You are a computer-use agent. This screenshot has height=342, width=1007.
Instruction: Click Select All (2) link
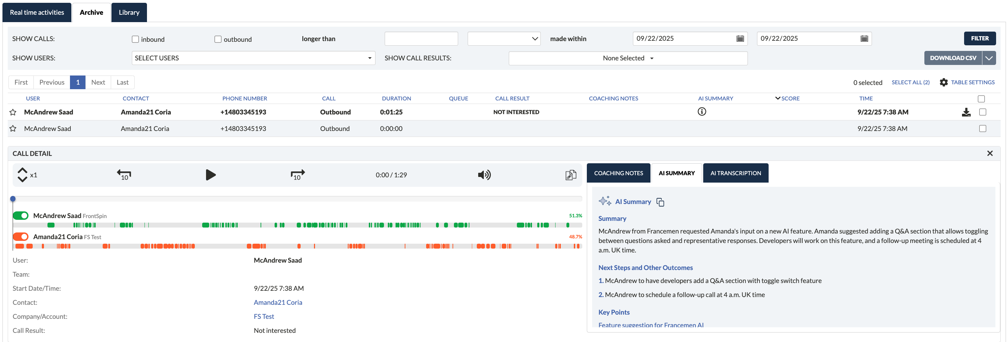tap(910, 83)
